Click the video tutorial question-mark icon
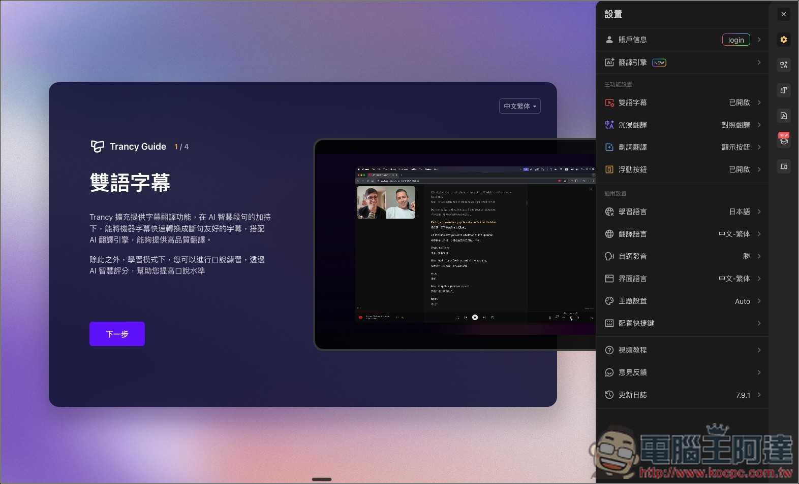 (609, 350)
